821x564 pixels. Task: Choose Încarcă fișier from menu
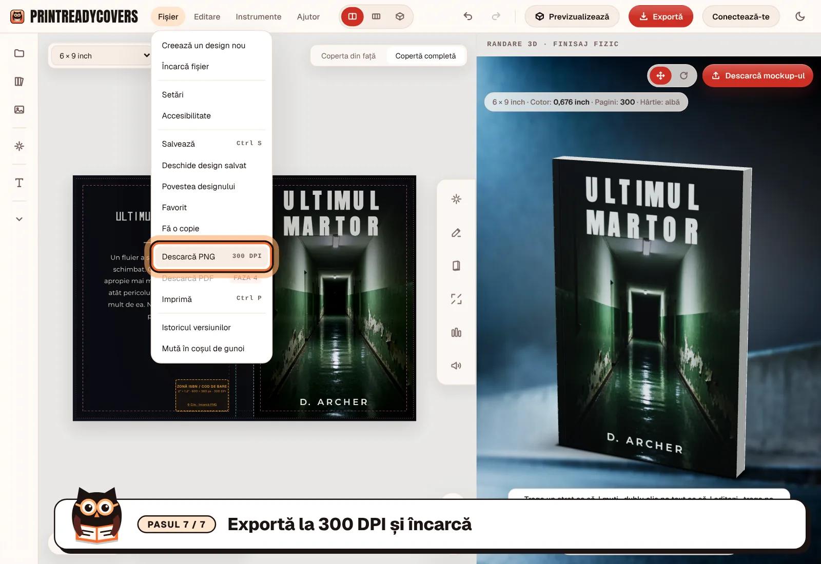point(211,67)
